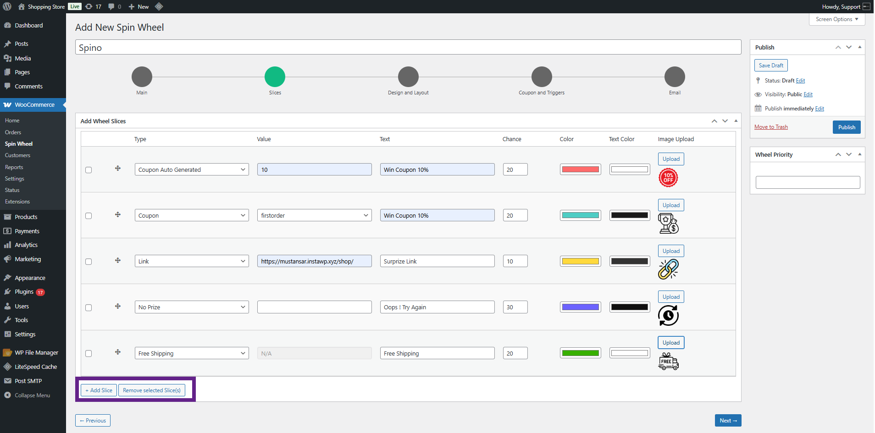Go to the Design and Layout step circle
The width and height of the screenshot is (875, 433).
pyautogui.click(x=408, y=77)
